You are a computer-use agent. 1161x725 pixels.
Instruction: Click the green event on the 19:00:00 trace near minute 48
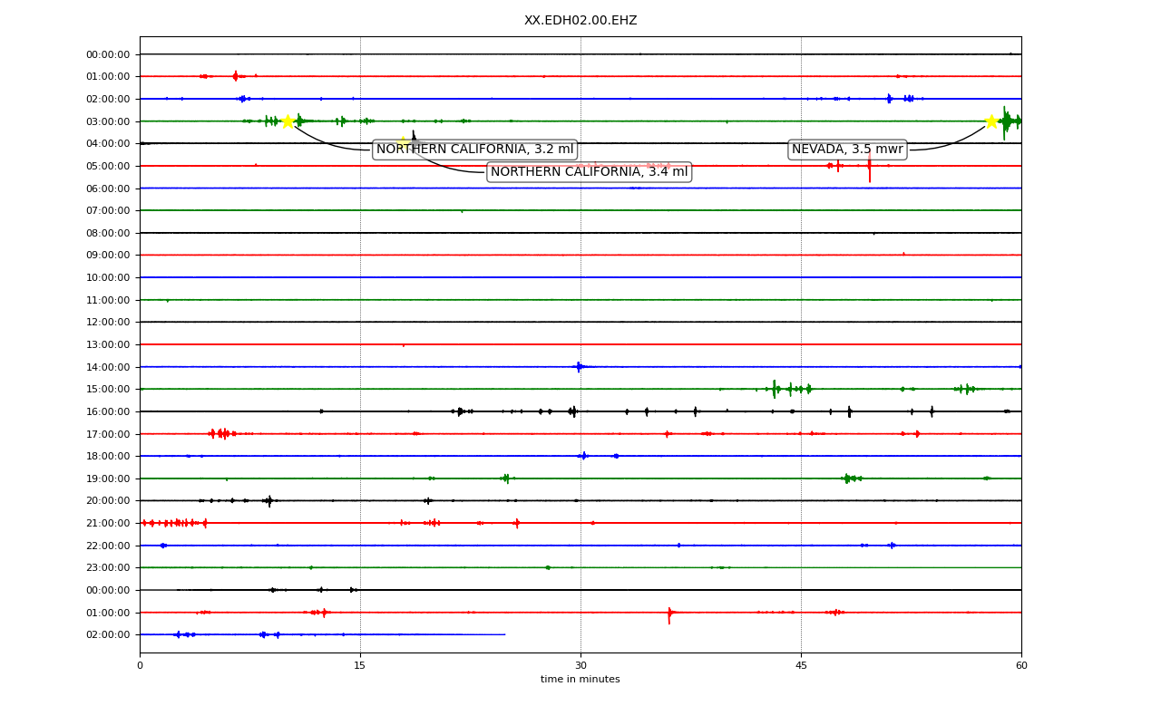point(851,478)
